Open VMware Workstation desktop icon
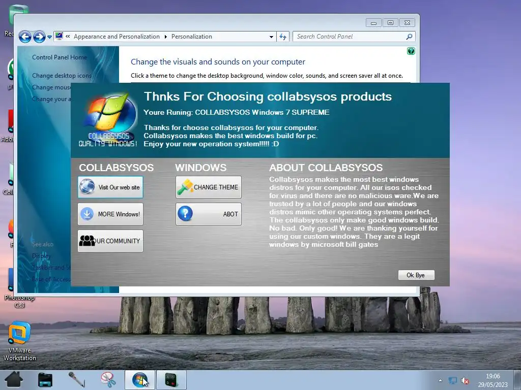The height and width of the screenshot is (390, 521). (x=20, y=341)
